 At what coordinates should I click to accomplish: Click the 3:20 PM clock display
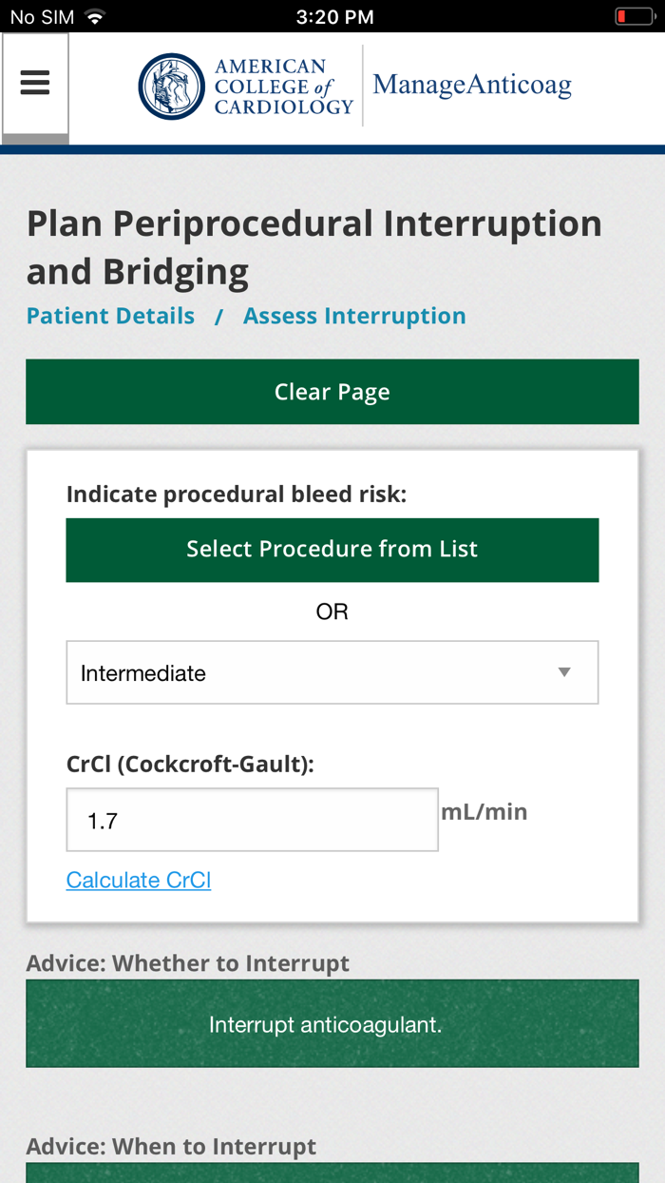pyautogui.click(x=332, y=14)
